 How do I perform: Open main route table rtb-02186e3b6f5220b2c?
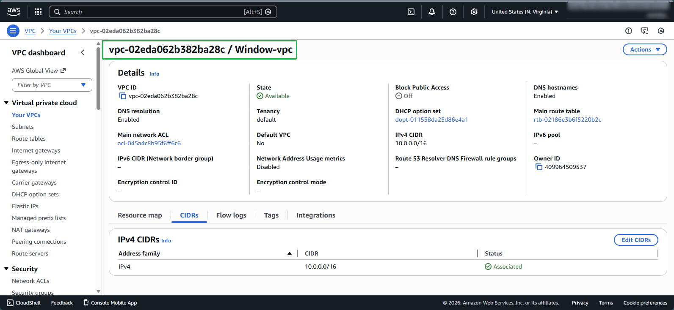coord(567,120)
